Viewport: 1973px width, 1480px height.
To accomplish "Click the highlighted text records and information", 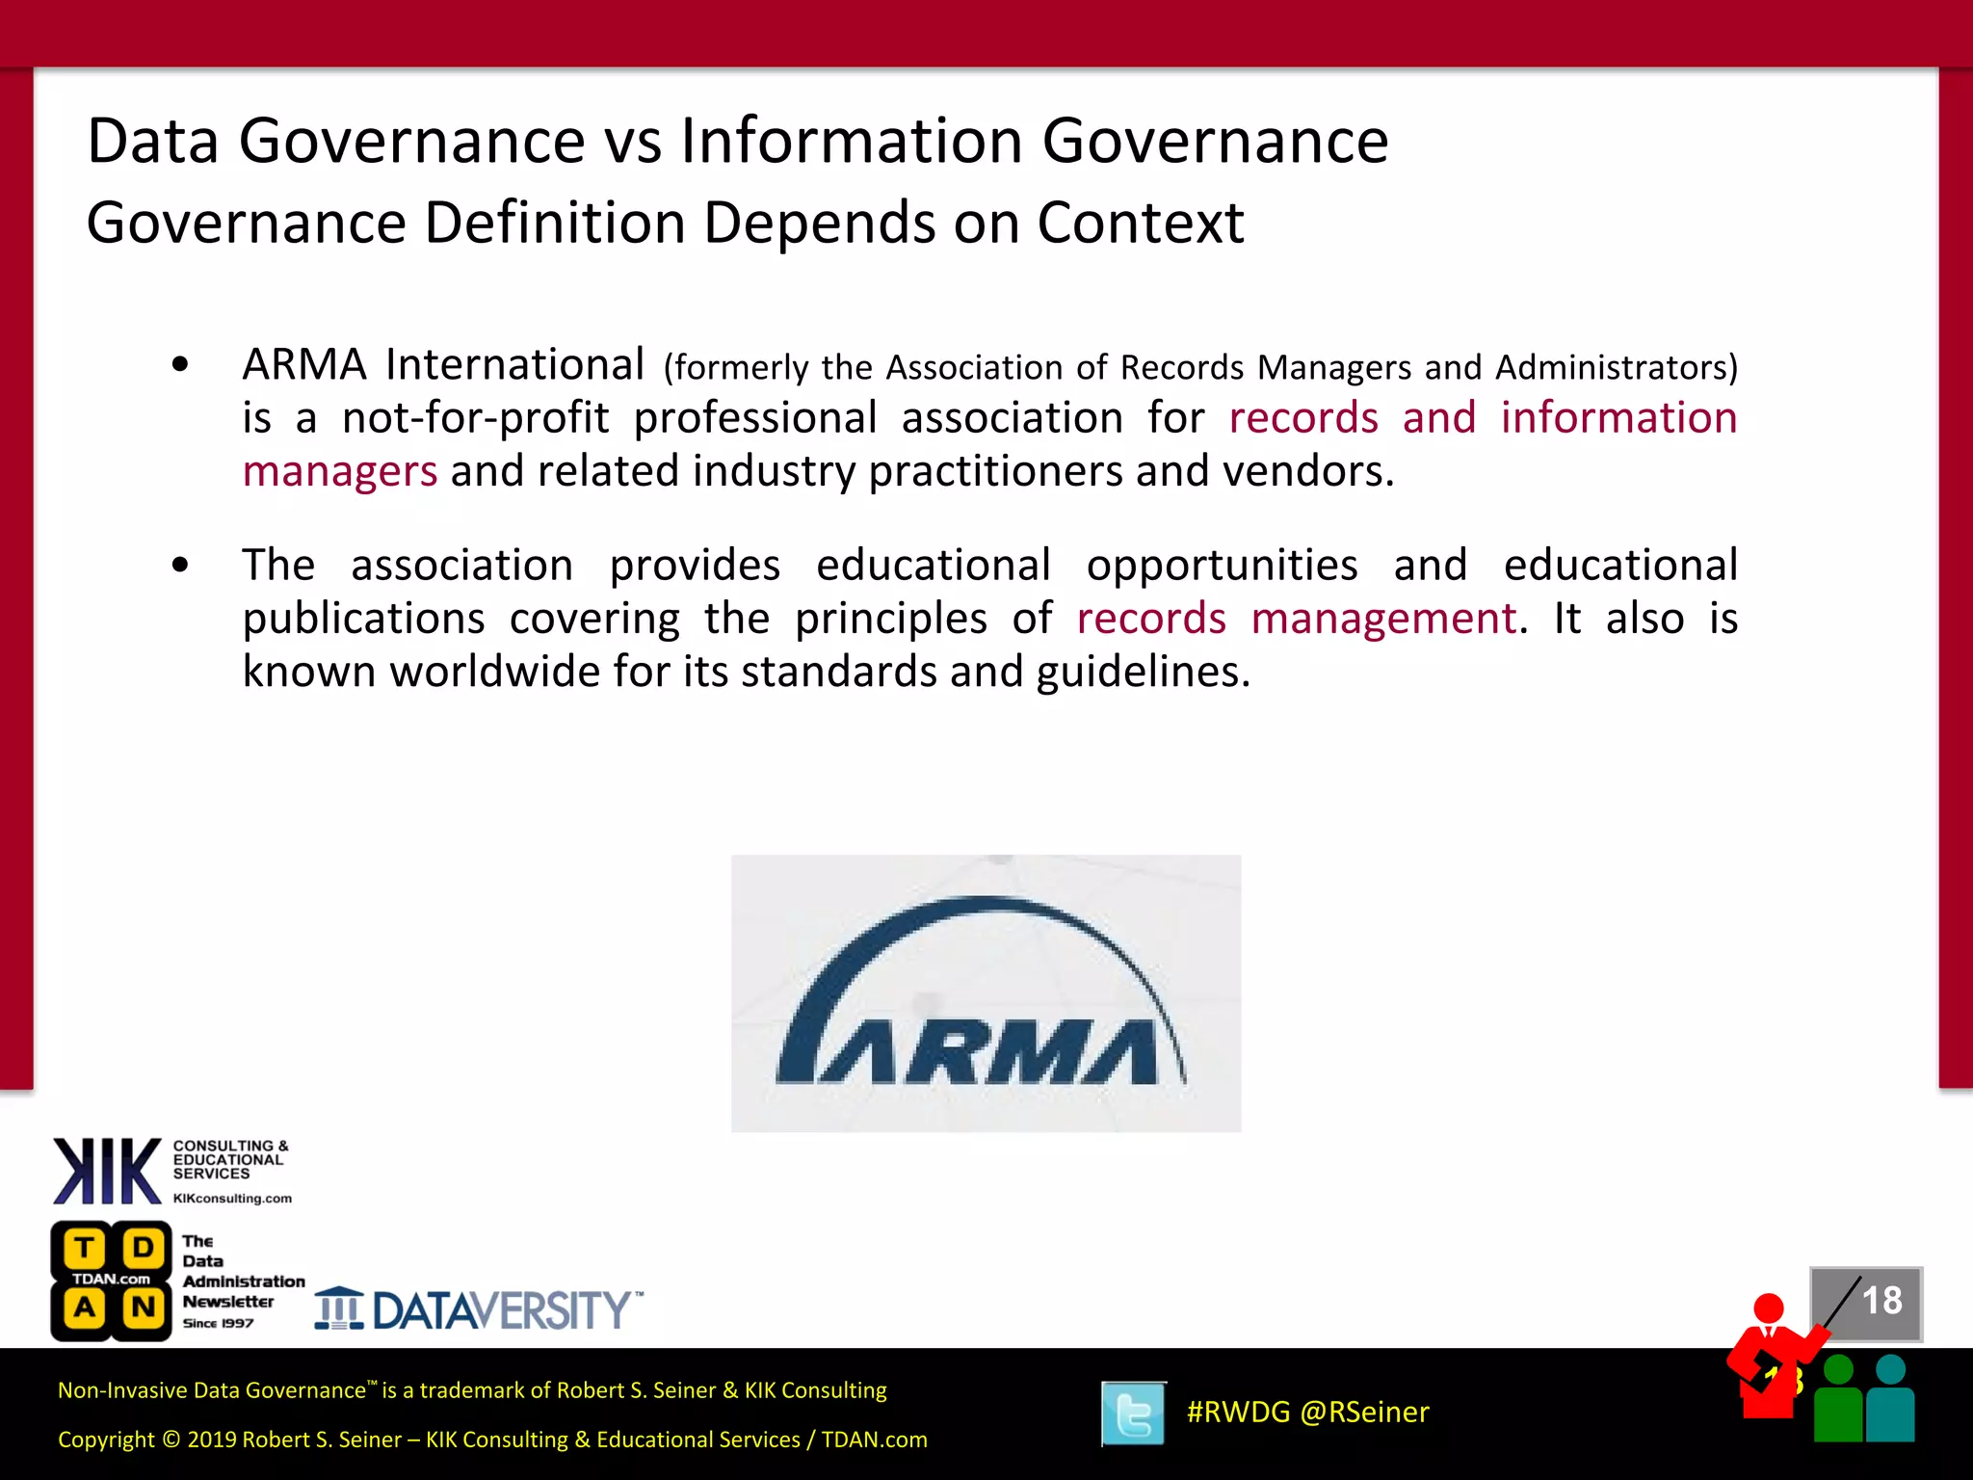I will [x=1483, y=418].
